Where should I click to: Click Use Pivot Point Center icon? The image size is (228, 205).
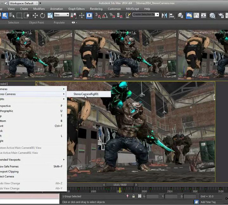[x=73, y=16]
